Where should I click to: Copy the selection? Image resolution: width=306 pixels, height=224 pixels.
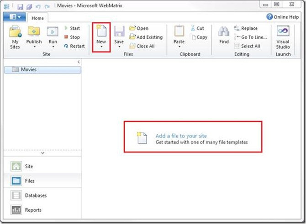[199, 37]
